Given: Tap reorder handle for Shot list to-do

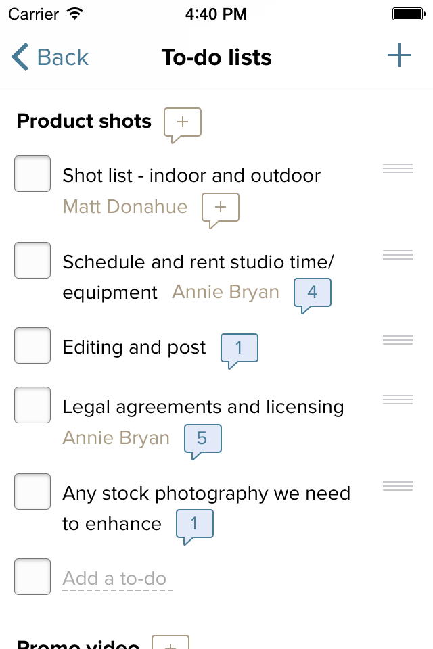Looking at the screenshot, I should [397, 168].
